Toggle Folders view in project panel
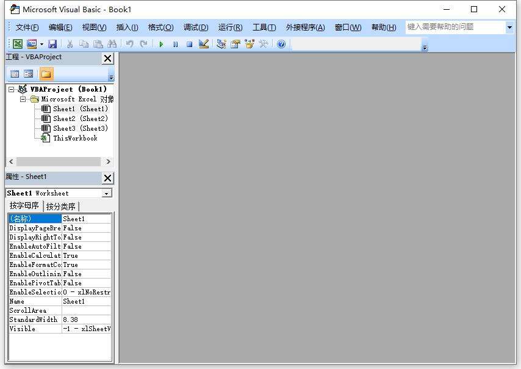 (46, 74)
